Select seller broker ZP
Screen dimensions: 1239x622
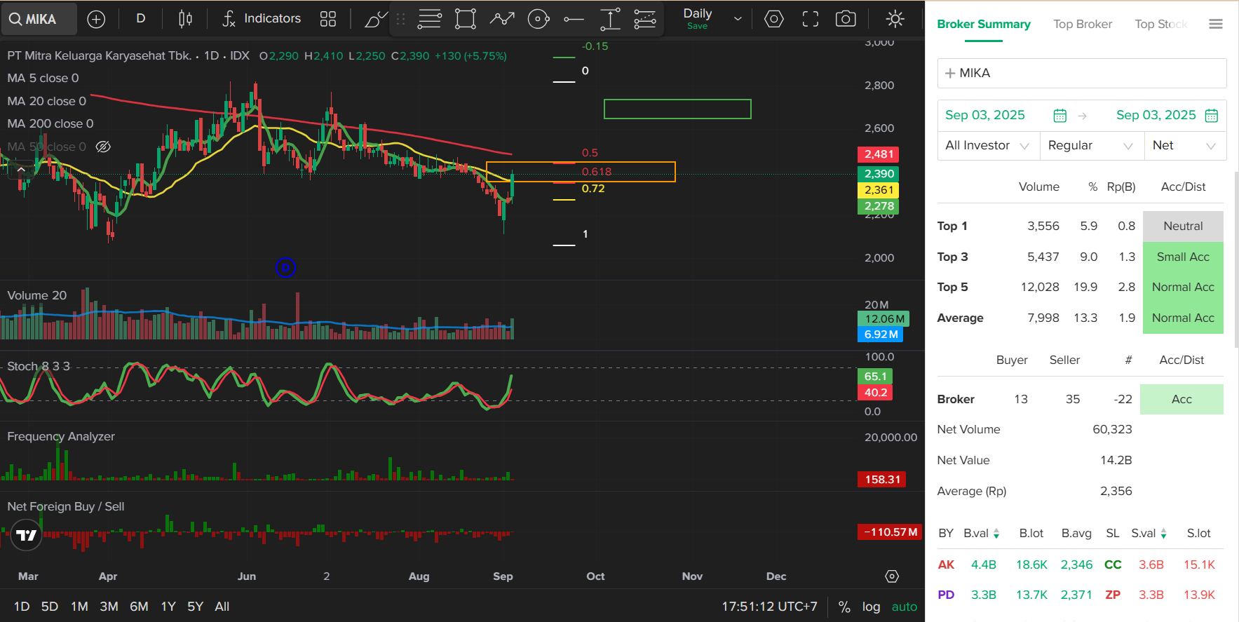coord(1113,595)
